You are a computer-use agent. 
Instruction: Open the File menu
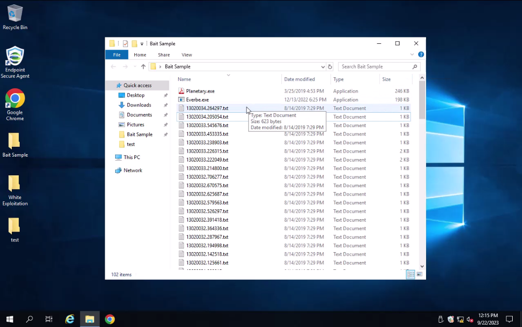tap(117, 55)
